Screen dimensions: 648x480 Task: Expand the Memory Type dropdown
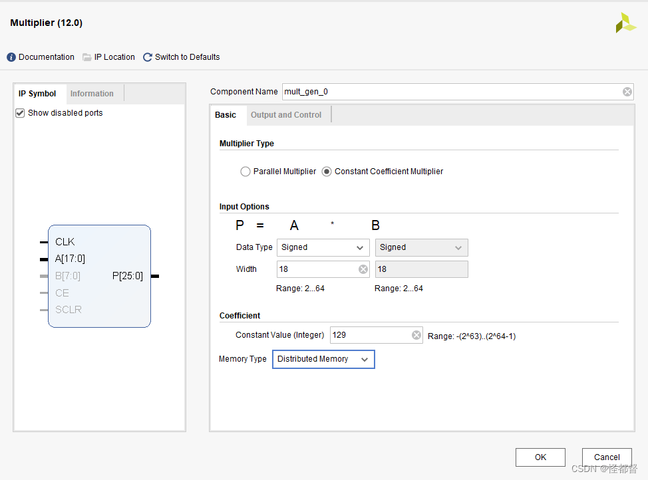point(323,360)
